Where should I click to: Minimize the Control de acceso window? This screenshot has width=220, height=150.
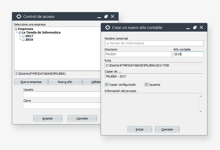coord(99,17)
